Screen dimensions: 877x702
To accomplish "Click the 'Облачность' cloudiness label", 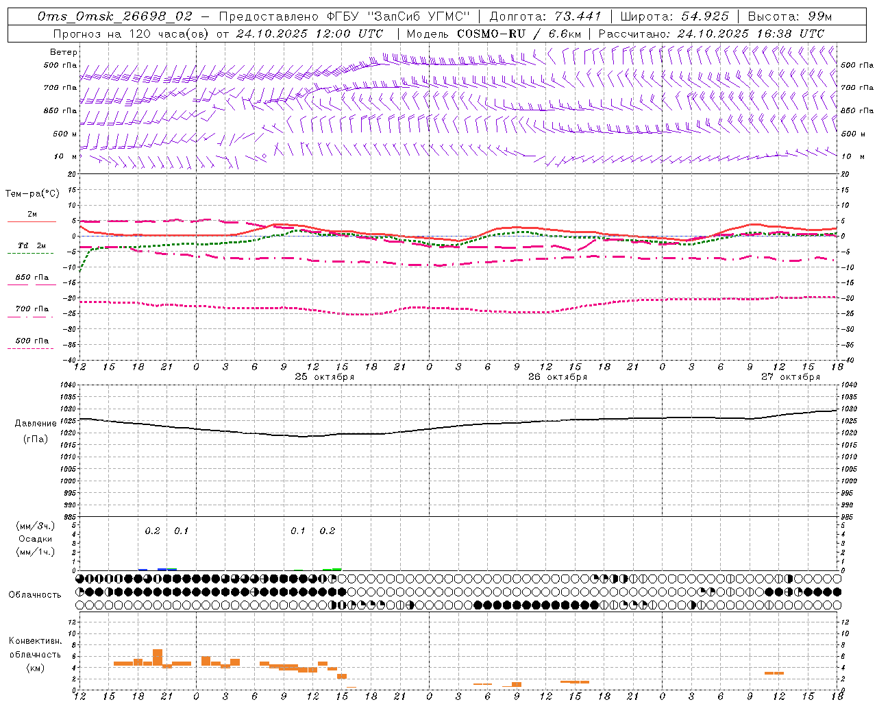I will click(x=35, y=595).
